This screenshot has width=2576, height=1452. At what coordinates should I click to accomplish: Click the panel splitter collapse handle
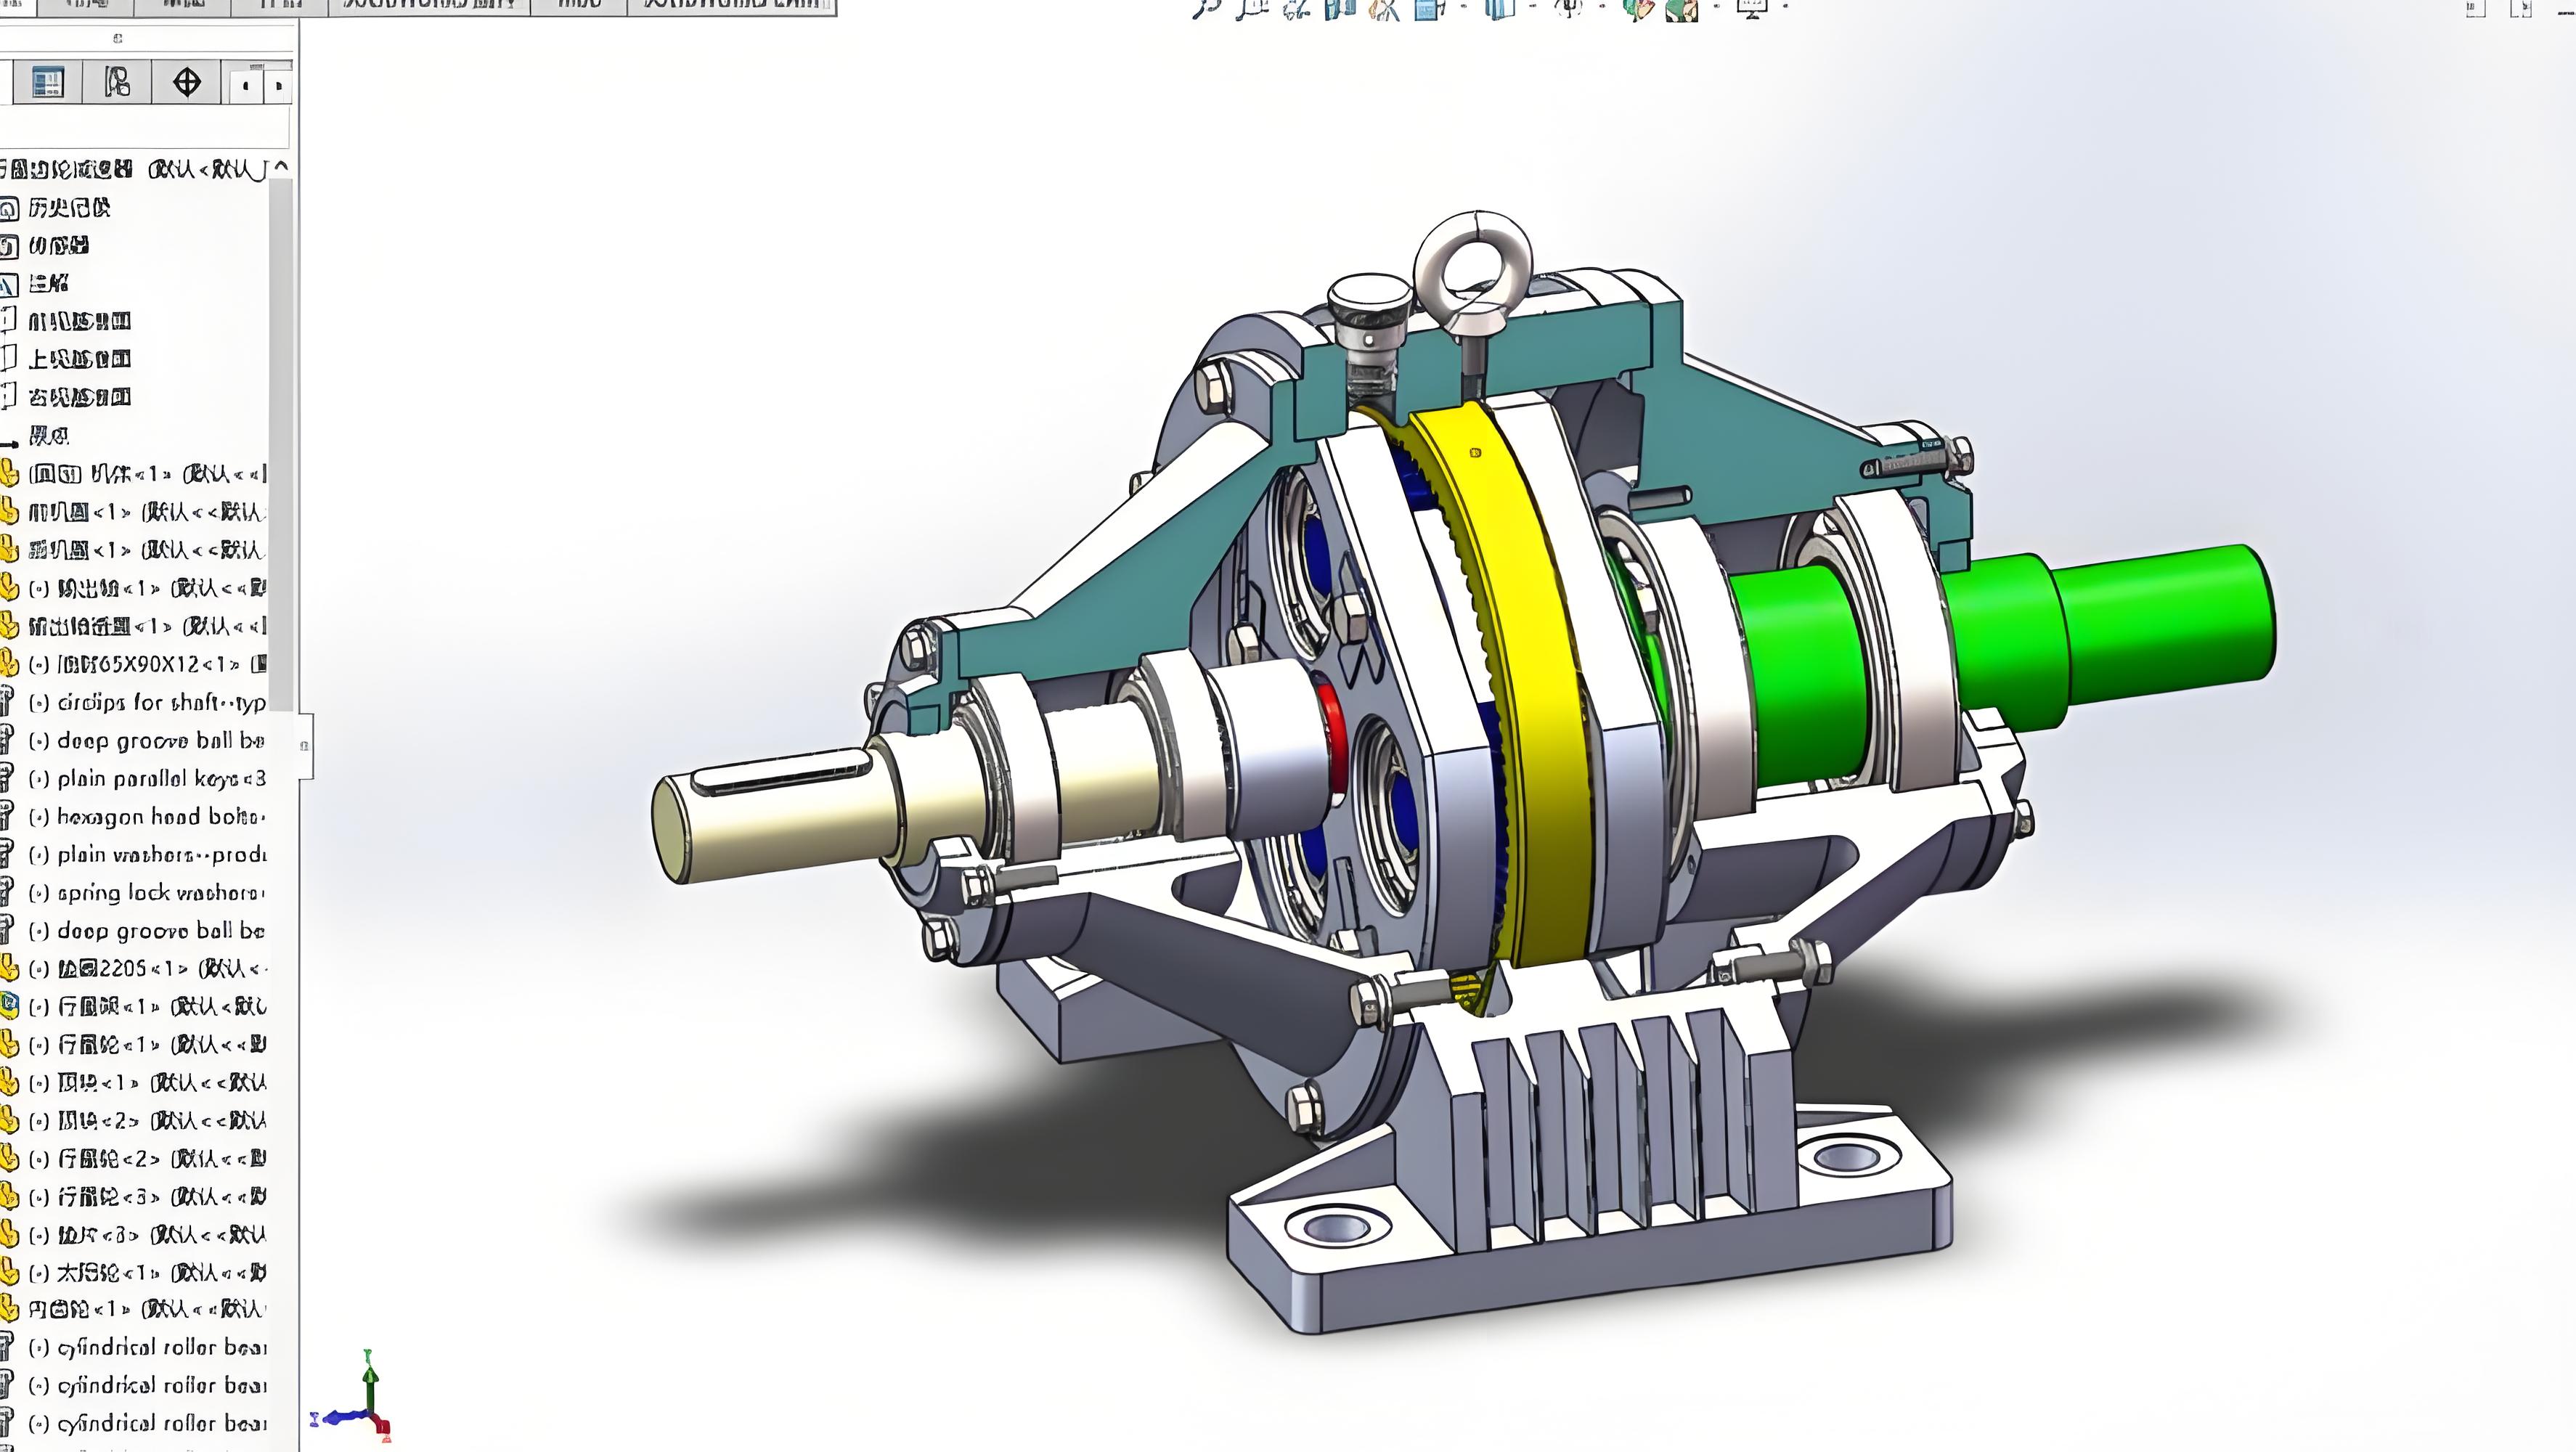(304, 745)
